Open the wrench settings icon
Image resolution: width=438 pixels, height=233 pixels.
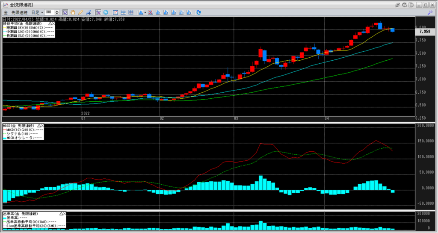point(429,12)
